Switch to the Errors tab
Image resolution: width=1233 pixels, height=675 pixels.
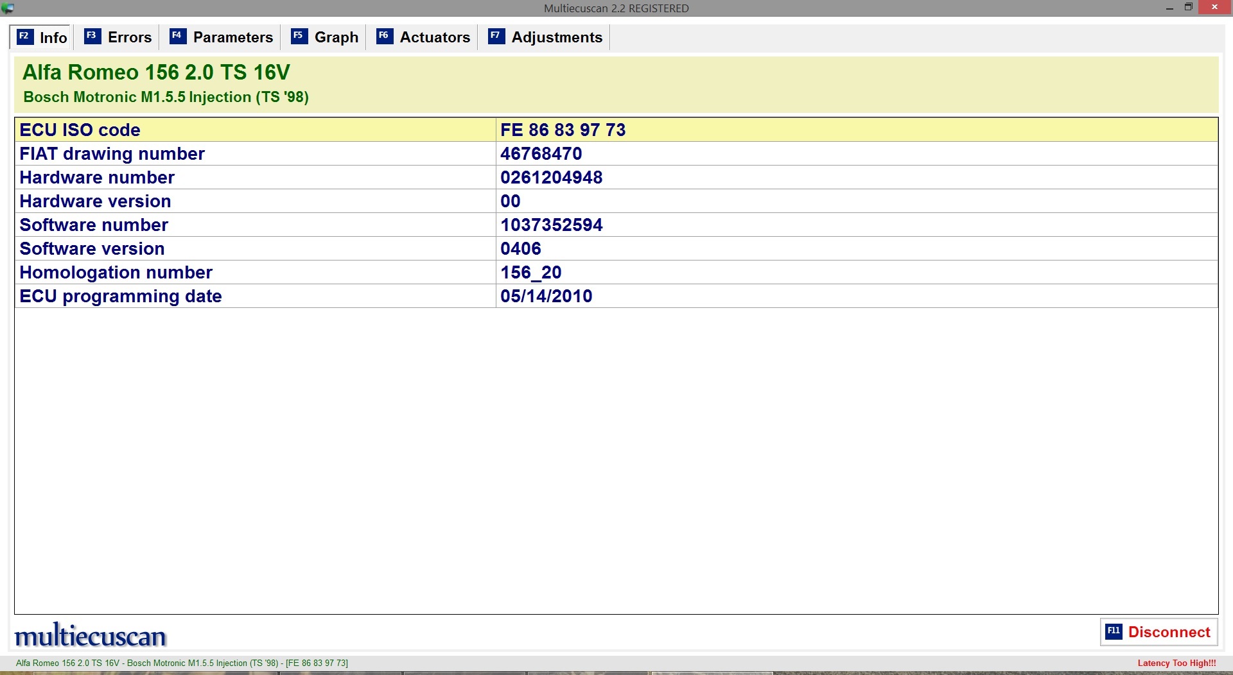tap(129, 37)
